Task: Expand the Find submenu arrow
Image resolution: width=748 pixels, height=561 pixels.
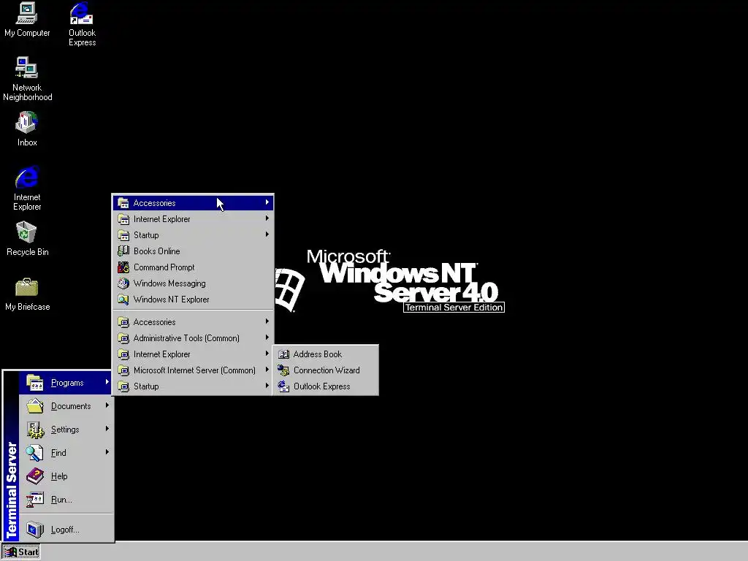Action: 107,451
